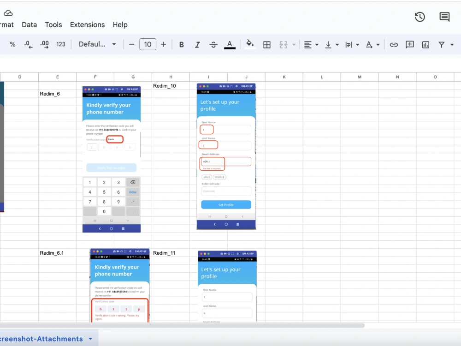The height and width of the screenshot is (346, 461).
Task: Select the cell containing Redim_6
Action: pyautogui.click(x=57, y=94)
